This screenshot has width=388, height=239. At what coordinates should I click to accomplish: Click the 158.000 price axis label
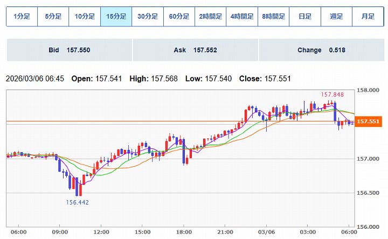[370, 90]
